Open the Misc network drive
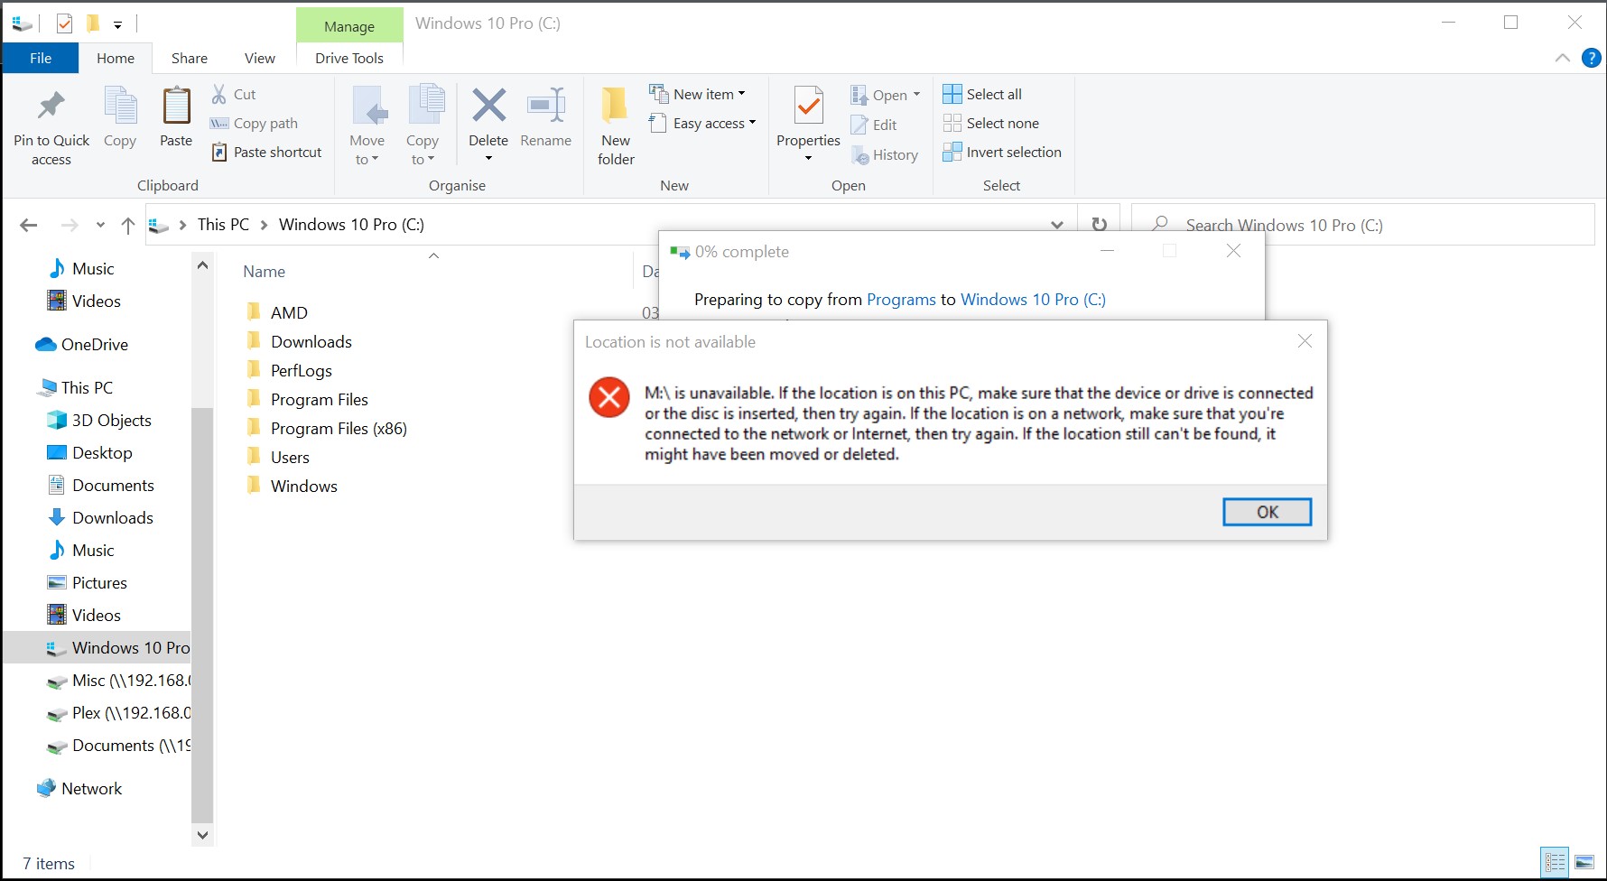Viewport: 1607px width, 881px height. [118, 680]
